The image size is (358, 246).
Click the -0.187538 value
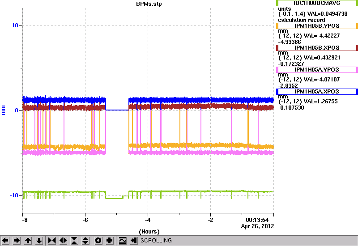(291, 107)
